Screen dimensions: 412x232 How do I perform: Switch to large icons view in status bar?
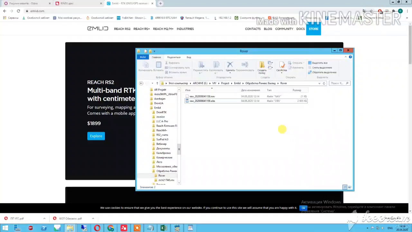pos(350,187)
